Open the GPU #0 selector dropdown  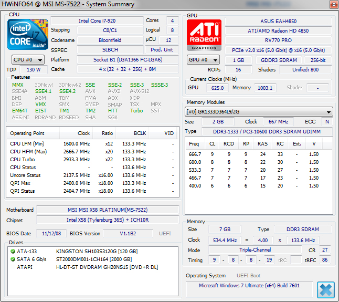pyautogui.click(x=203, y=60)
